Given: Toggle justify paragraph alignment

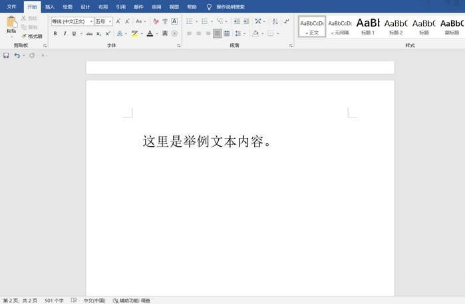Looking at the screenshot, I should [x=218, y=33].
